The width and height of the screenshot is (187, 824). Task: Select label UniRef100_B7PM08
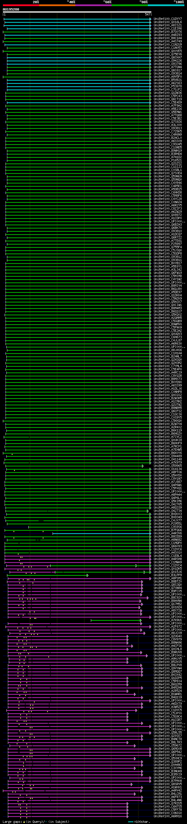pyautogui.click(x=168, y=781)
